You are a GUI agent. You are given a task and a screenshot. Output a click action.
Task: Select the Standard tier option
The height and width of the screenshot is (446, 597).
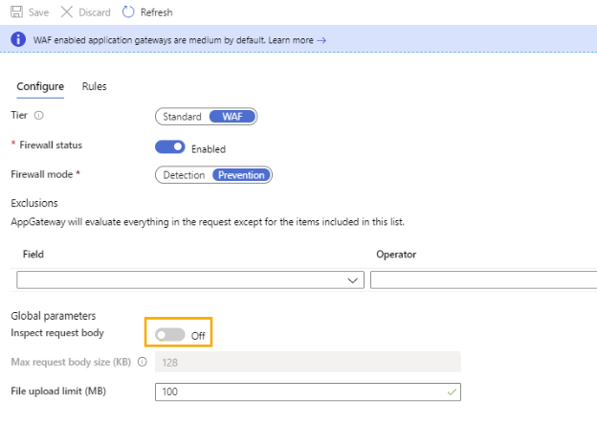pyautogui.click(x=182, y=117)
